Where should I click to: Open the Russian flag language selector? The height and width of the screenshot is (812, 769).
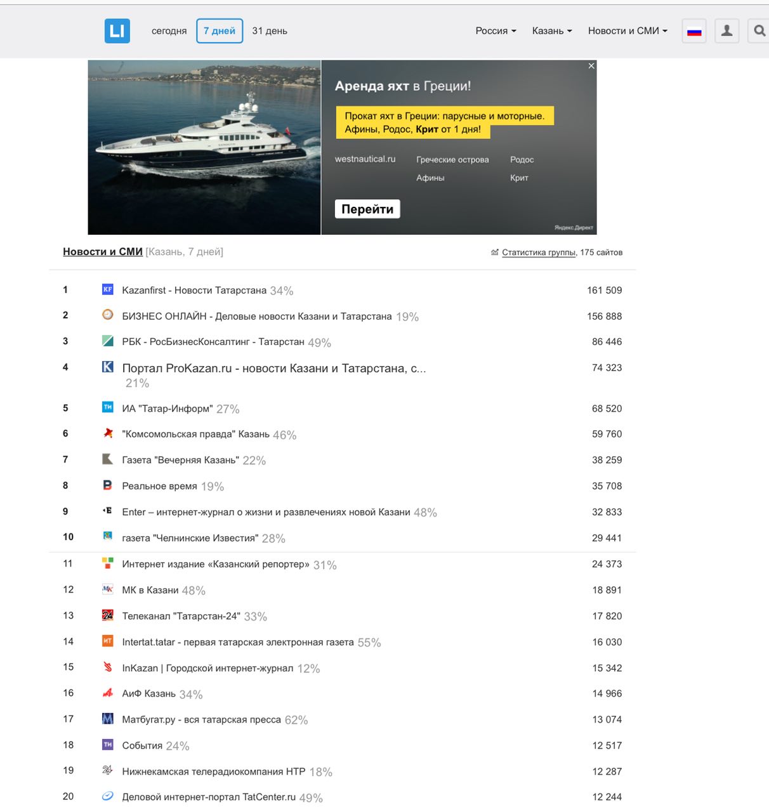[x=694, y=30]
